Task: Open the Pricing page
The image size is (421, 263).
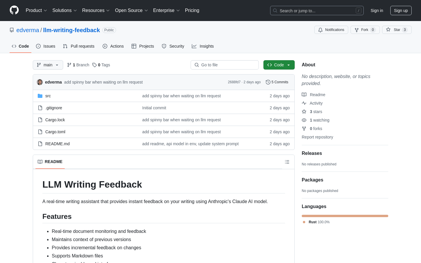Action: click(192, 11)
